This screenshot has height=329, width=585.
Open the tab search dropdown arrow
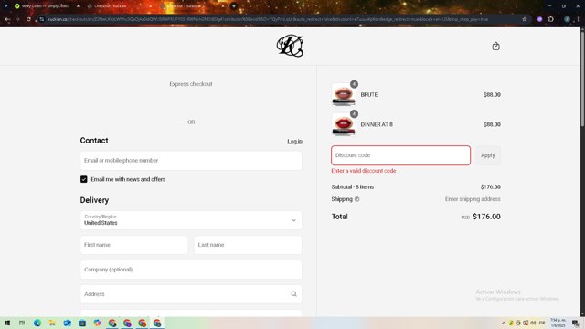point(6,6)
